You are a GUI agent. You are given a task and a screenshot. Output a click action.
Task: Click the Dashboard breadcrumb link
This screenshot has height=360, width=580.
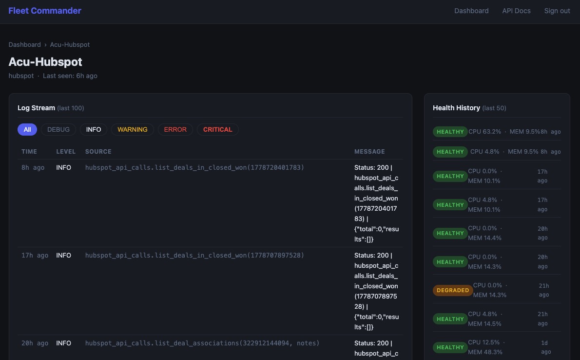[x=25, y=44]
